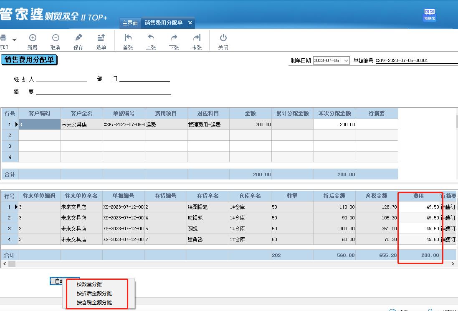Switch to the 主界面 tab
This screenshot has height=311, width=458.
(x=130, y=23)
